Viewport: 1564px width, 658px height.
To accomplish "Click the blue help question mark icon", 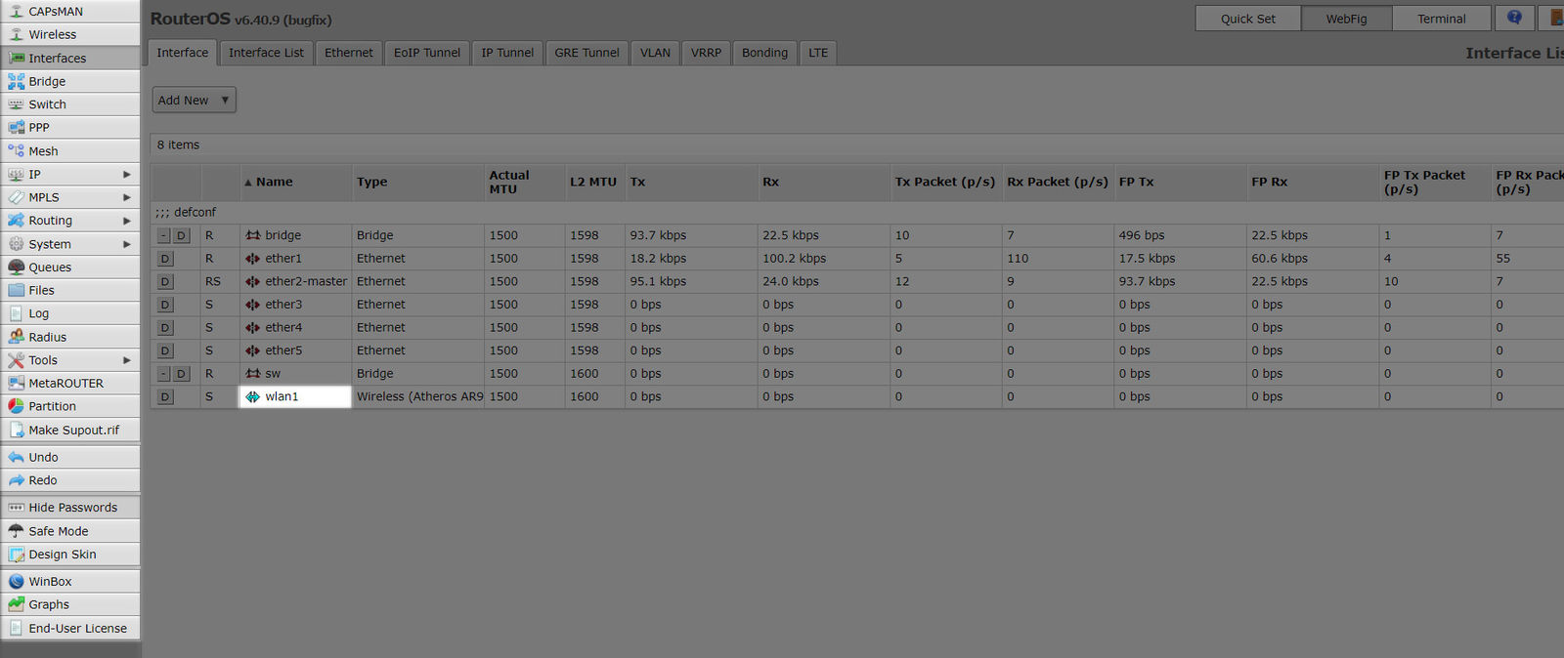I will (x=1514, y=19).
